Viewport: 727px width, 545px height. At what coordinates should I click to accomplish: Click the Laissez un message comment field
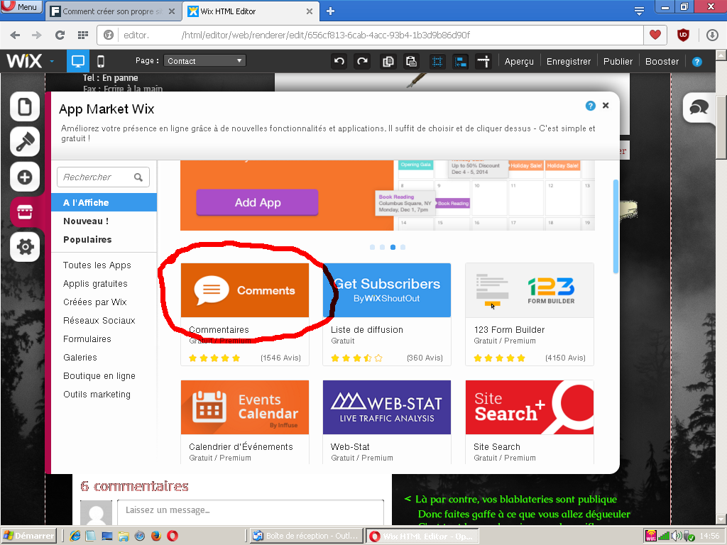(x=251, y=511)
